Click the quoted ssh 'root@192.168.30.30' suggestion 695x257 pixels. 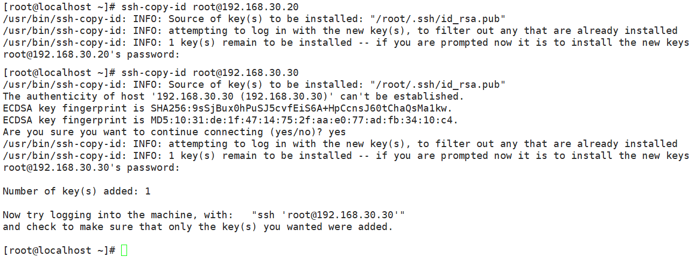tap(328, 215)
